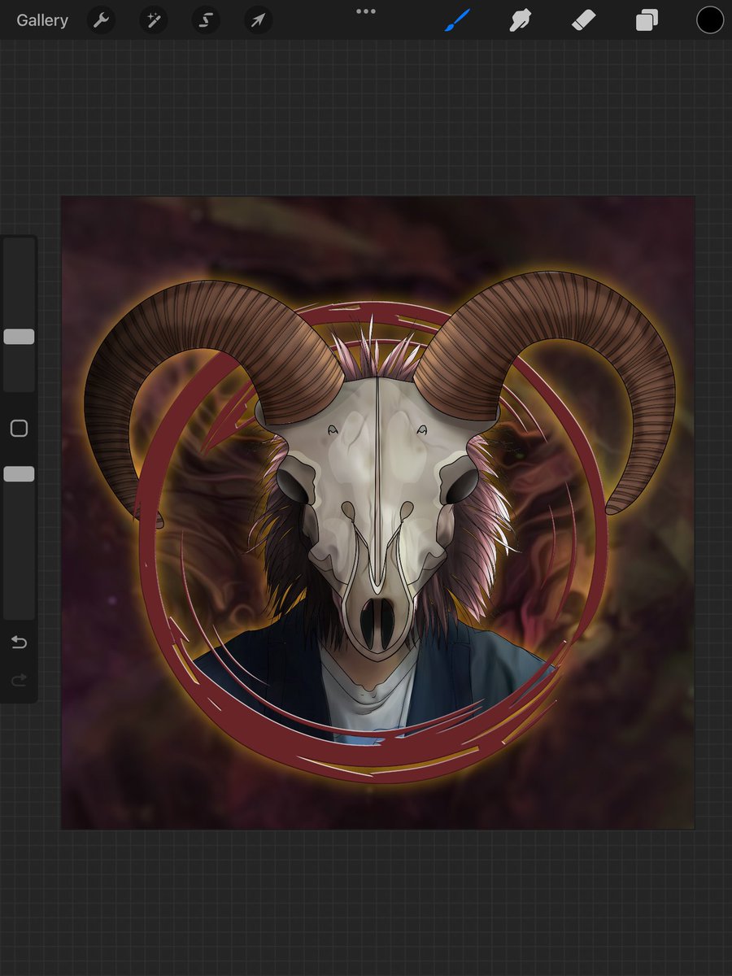Viewport: 732px width, 976px height.
Task: Tap the ram skull artwork canvas
Action: [378, 512]
